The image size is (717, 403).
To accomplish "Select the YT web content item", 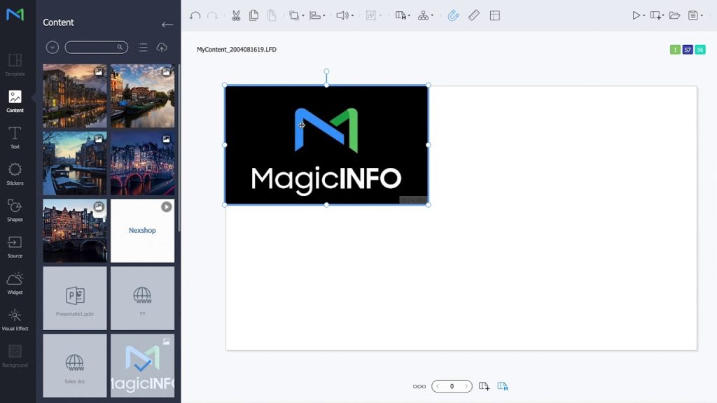I will point(142,298).
